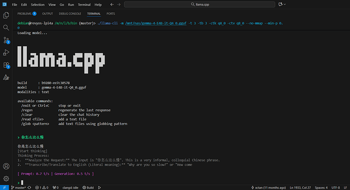Click the build b9280-ee7c30578 line
Screen dimensions: 350x190
click(44, 83)
